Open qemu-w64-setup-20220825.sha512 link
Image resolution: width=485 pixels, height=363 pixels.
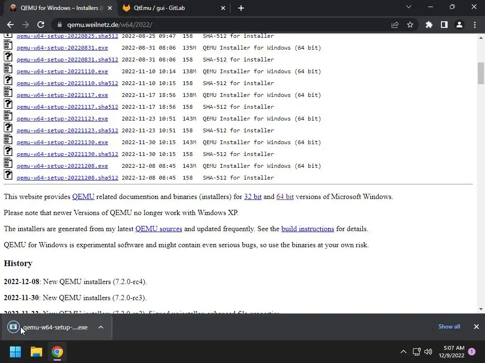(x=67, y=36)
